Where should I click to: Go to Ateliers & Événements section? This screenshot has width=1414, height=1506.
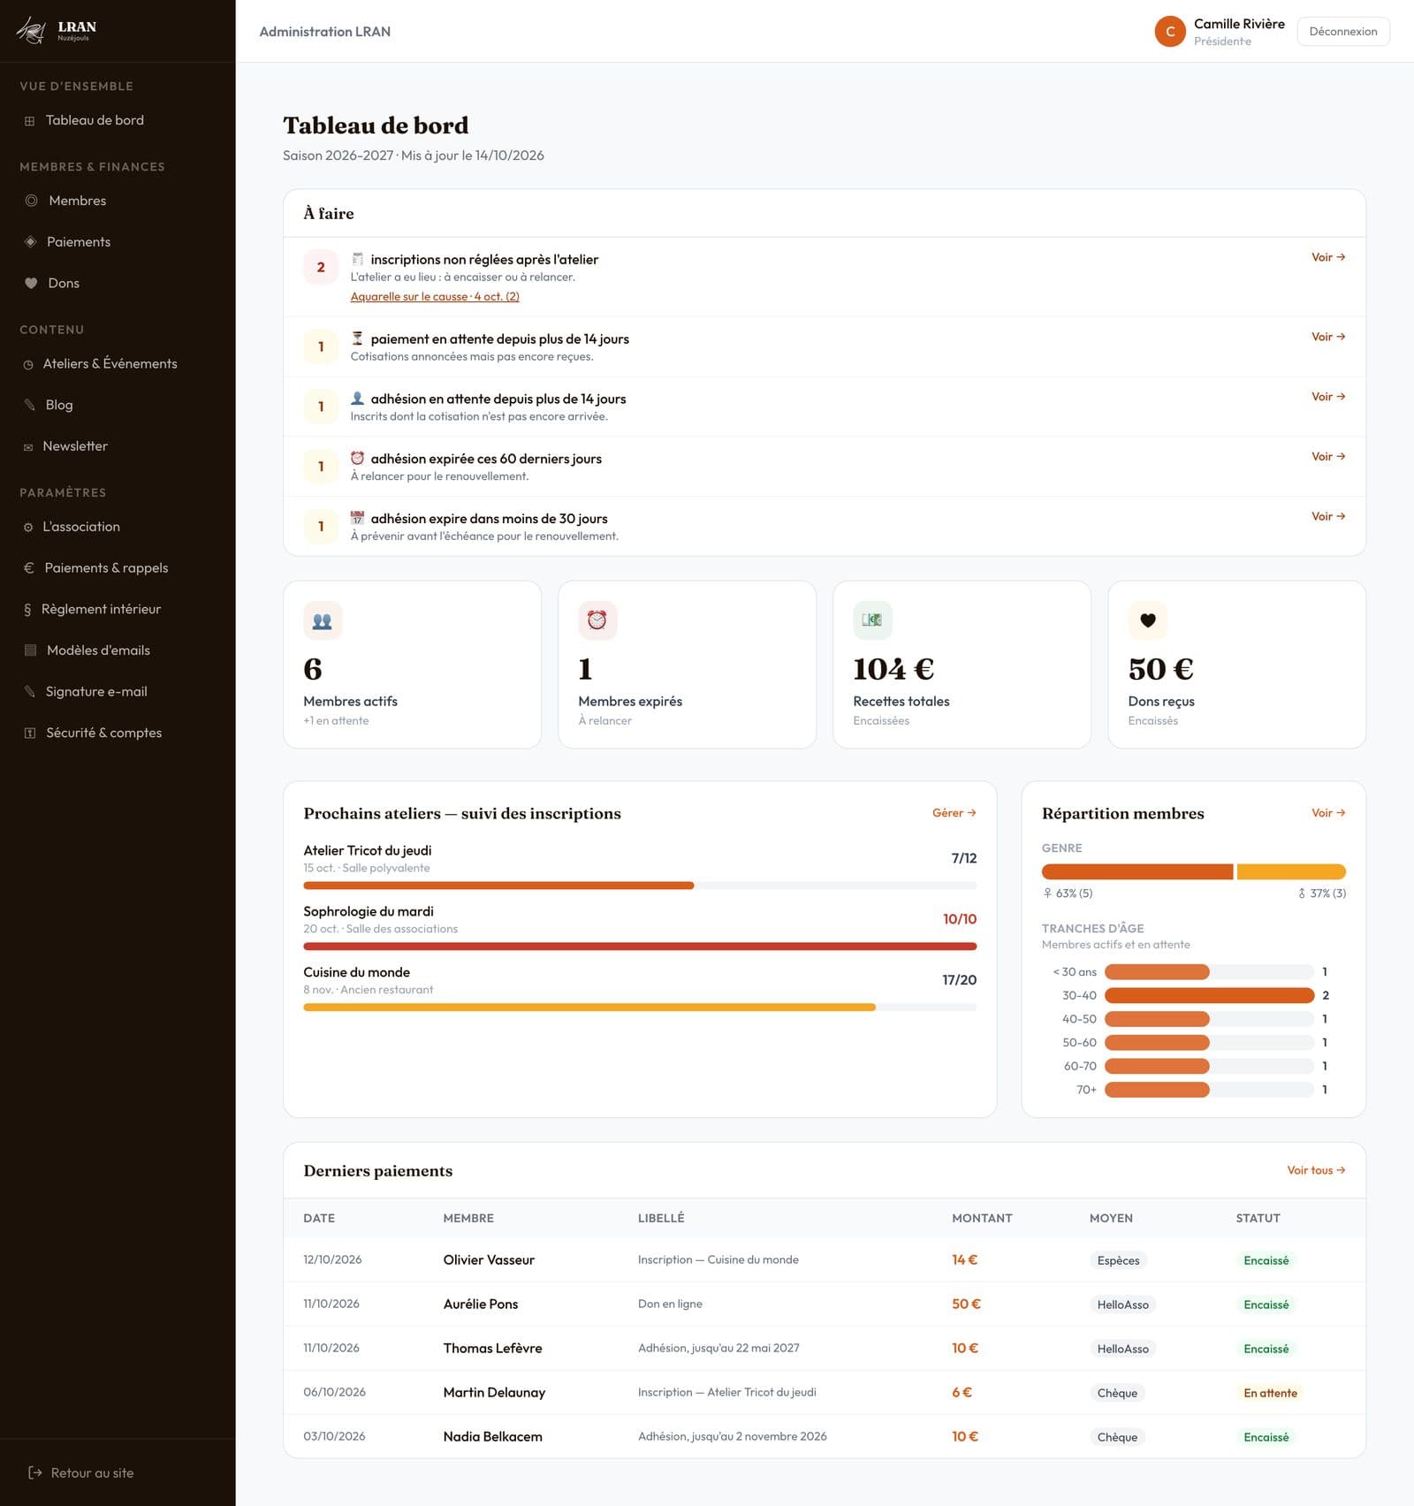(118, 364)
